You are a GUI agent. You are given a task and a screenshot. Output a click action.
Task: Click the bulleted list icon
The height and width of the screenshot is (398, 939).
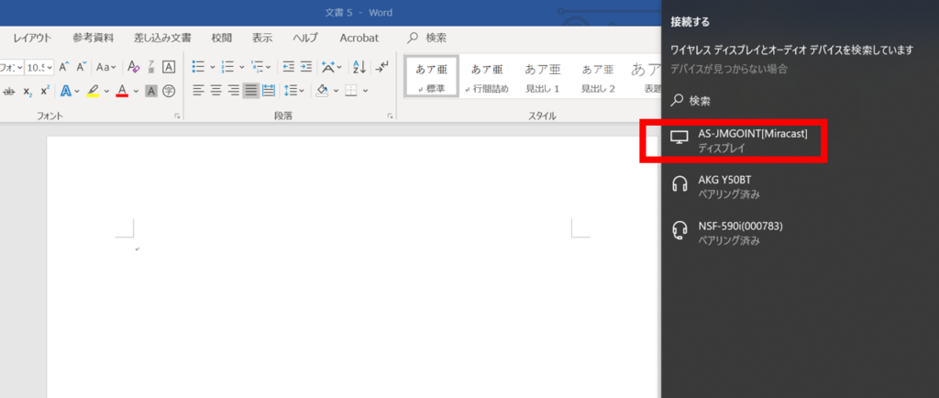point(198,67)
